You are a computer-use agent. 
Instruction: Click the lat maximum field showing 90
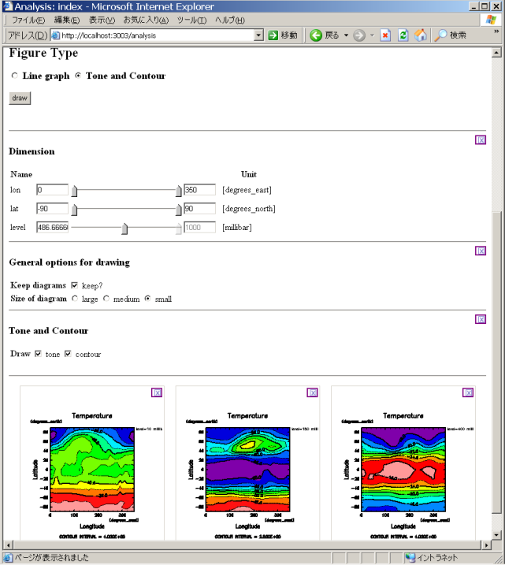[x=200, y=209]
